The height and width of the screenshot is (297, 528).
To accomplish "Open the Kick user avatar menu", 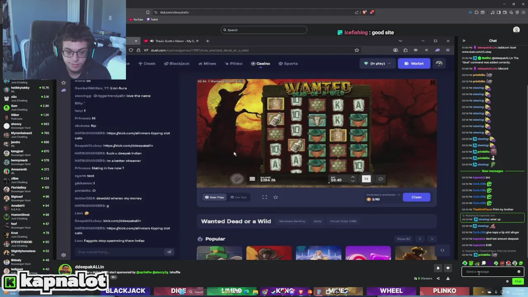I will [516, 30].
